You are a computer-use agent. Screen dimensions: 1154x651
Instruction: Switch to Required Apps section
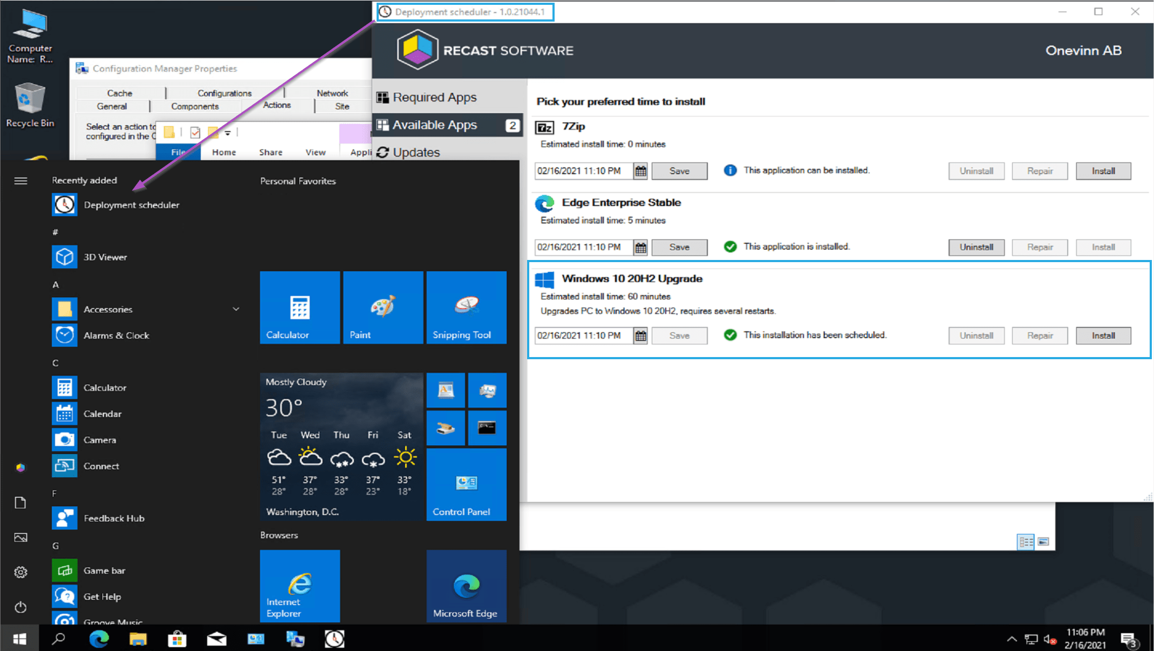coord(434,98)
